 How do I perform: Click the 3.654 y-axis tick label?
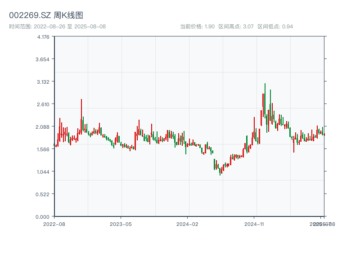click(43, 59)
